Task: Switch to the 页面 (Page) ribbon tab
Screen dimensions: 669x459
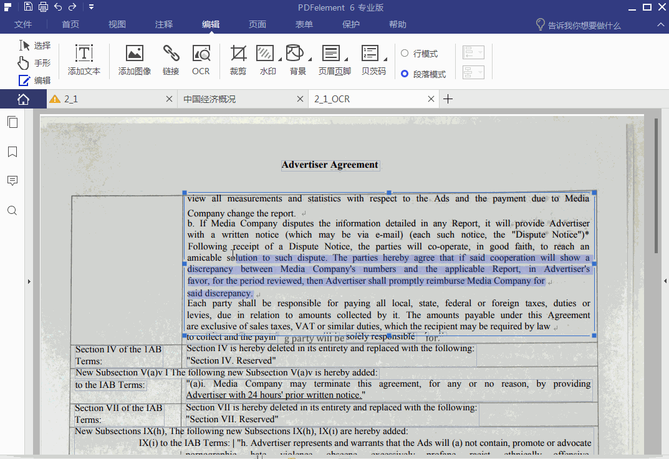Action: coord(257,24)
